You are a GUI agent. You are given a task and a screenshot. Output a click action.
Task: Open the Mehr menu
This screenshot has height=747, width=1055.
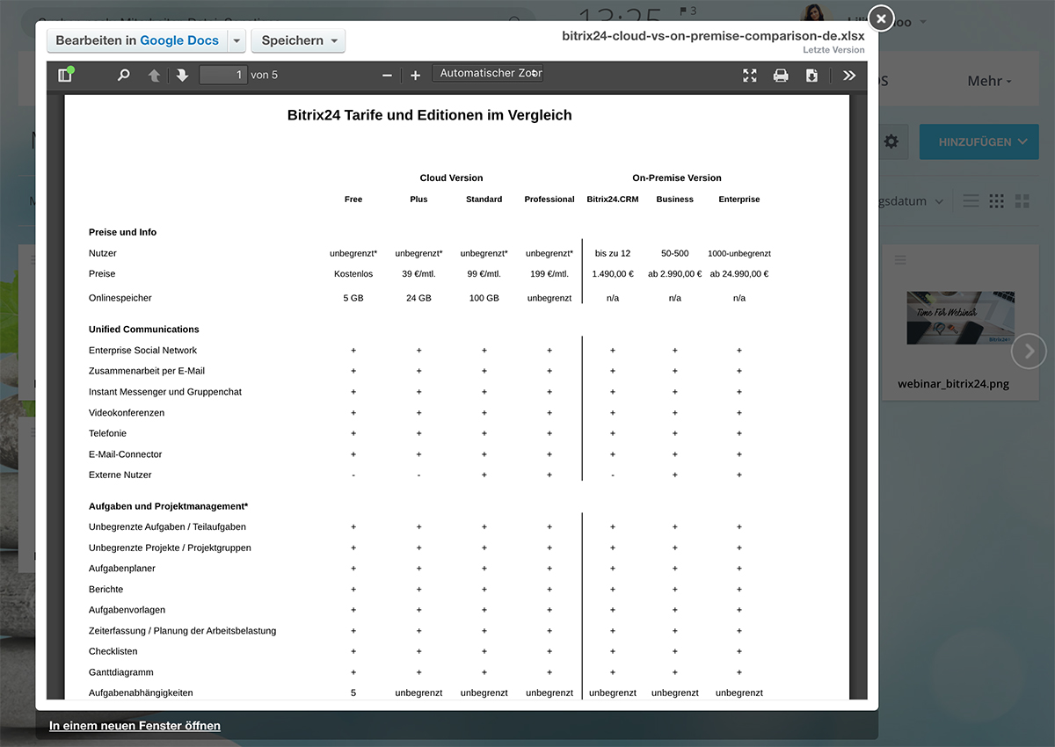tap(990, 81)
